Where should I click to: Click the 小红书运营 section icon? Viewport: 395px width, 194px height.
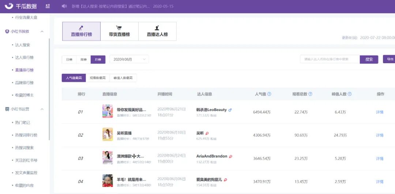tap(7, 109)
